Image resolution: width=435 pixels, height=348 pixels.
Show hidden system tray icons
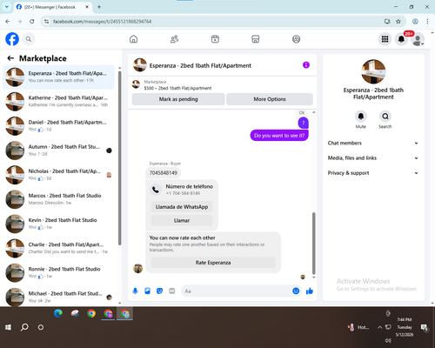(379, 327)
